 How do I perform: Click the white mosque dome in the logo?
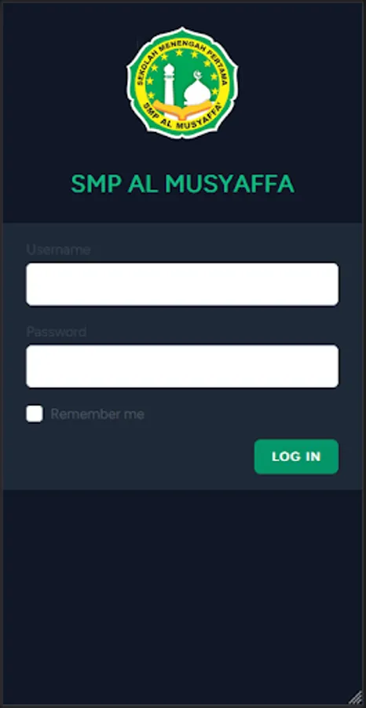tap(197, 92)
